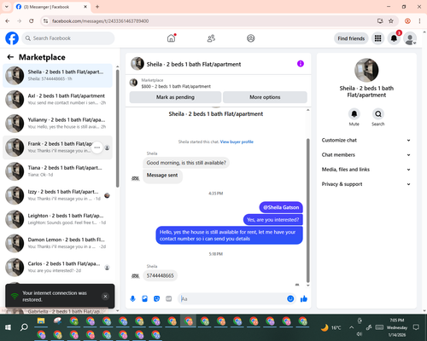Click chat list vertical scrollbar
Screen dimensions: 427x341
(118, 129)
